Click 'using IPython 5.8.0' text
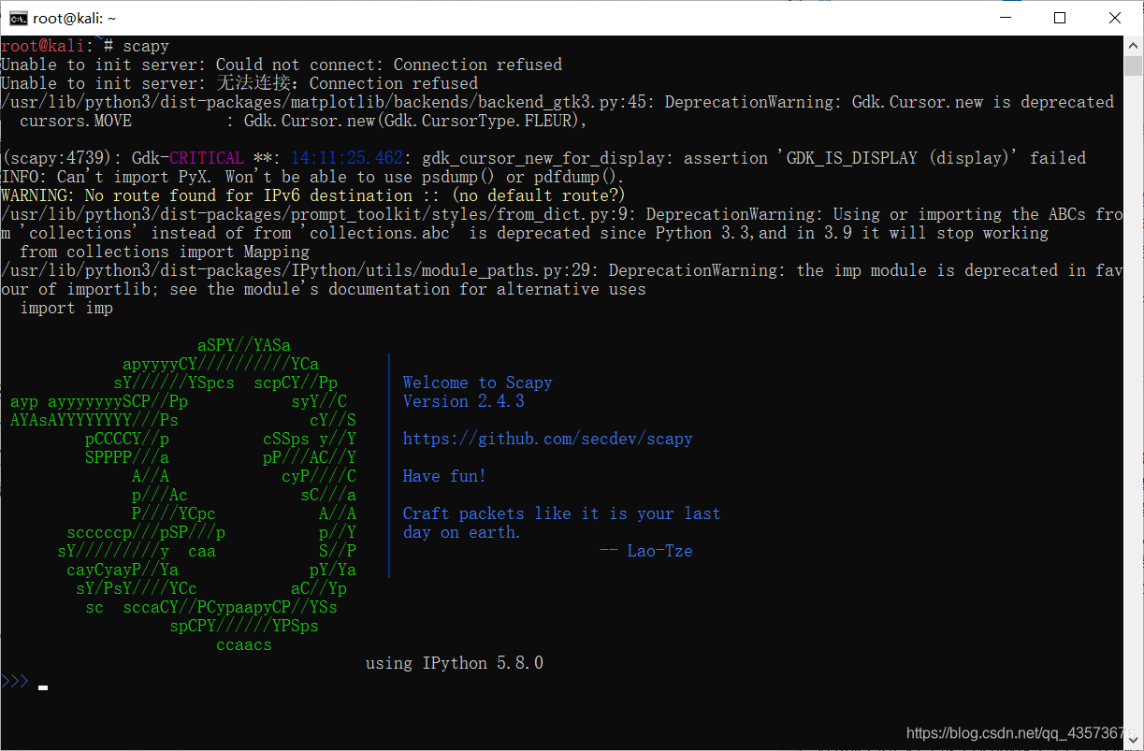Image resolution: width=1144 pixels, height=751 pixels. (455, 663)
